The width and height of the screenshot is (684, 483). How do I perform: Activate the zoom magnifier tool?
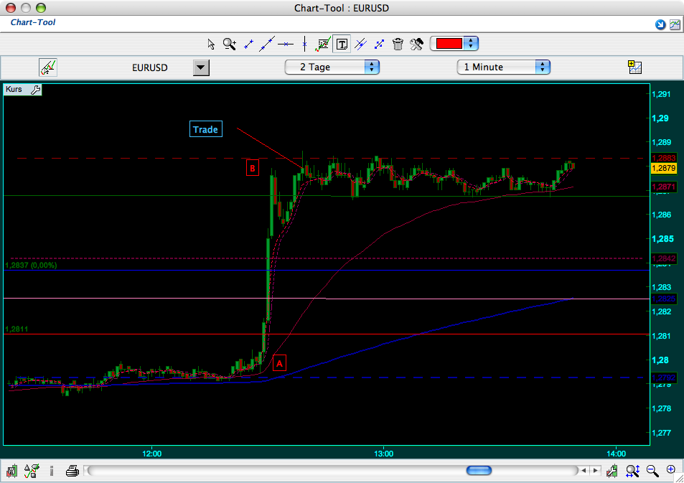[x=230, y=44]
